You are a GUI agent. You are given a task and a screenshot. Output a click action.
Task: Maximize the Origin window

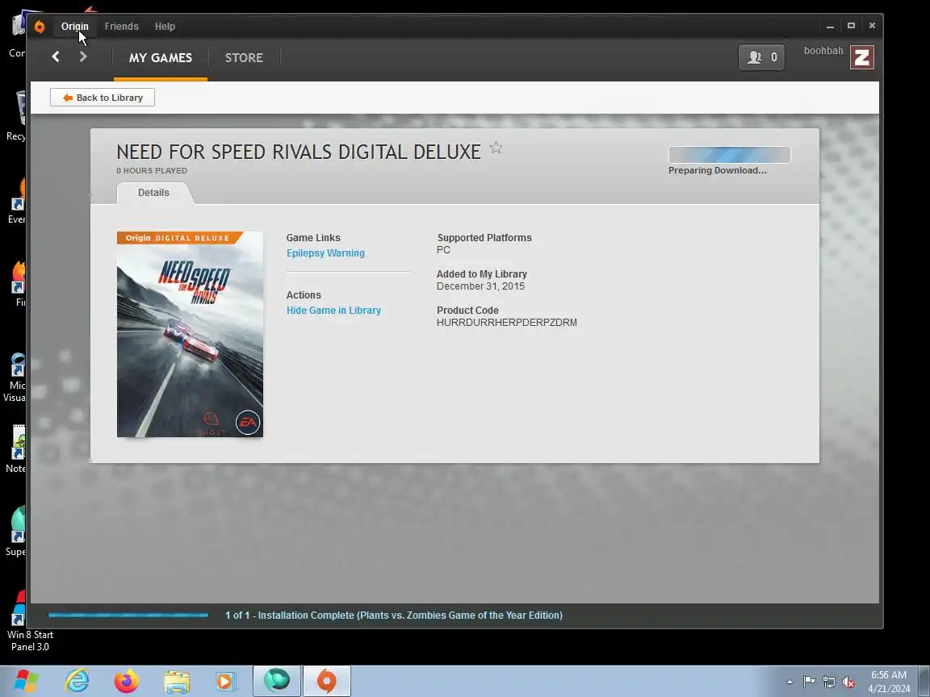[851, 26]
